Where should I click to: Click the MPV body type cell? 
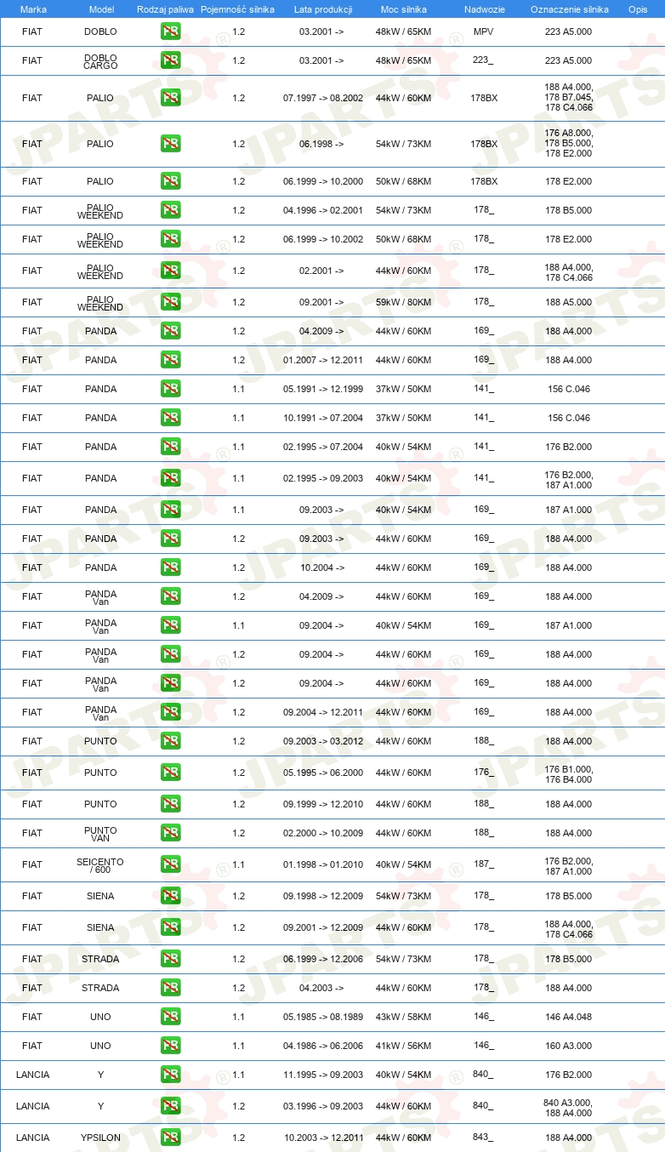(x=483, y=31)
